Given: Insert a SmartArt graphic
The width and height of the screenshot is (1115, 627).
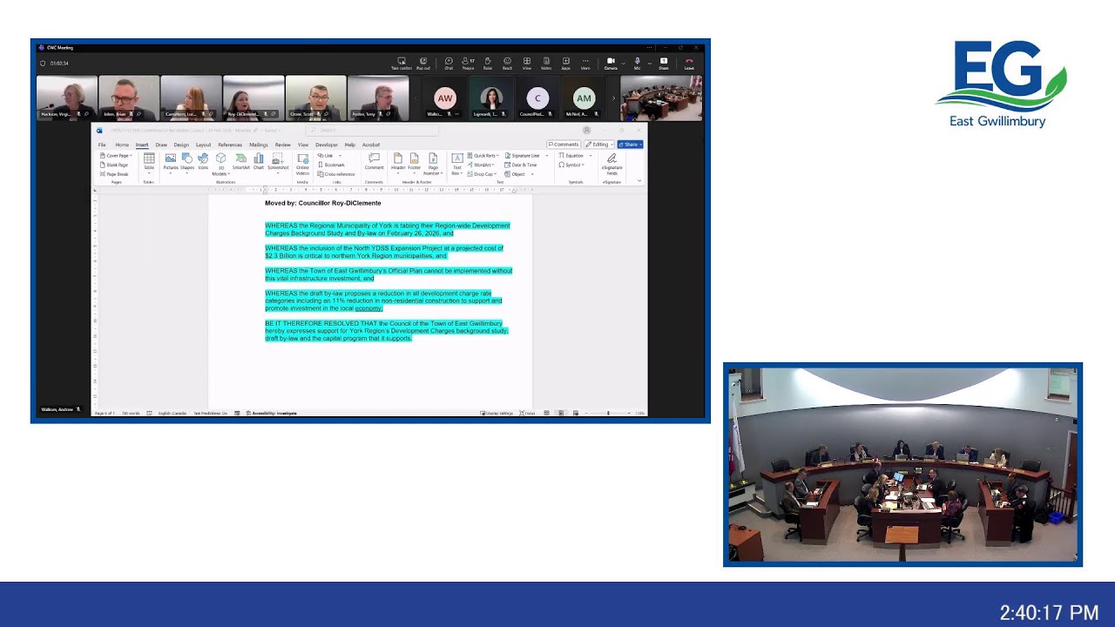Looking at the screenshot, I should [x=241, y=161].
